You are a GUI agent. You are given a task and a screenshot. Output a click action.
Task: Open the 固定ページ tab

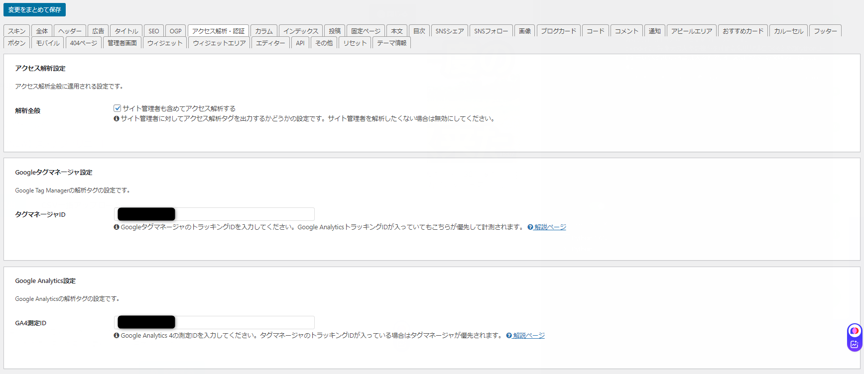click(366, 31)
